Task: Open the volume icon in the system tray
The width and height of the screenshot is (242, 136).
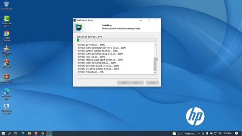Action: pos(220,133)
